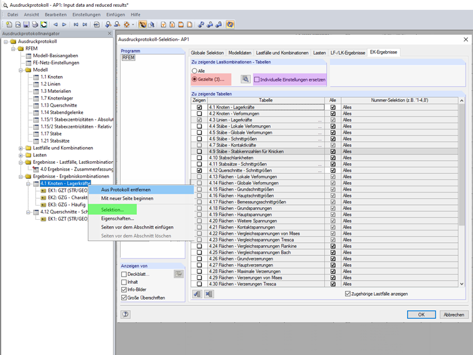Enable the Inhalt checkbox
The width and height of the screenshot is (473, 355).
(124, 282)
